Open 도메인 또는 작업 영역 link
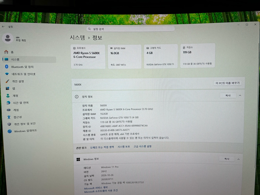Viewport: 260px width, 195px height. point(102,147)
